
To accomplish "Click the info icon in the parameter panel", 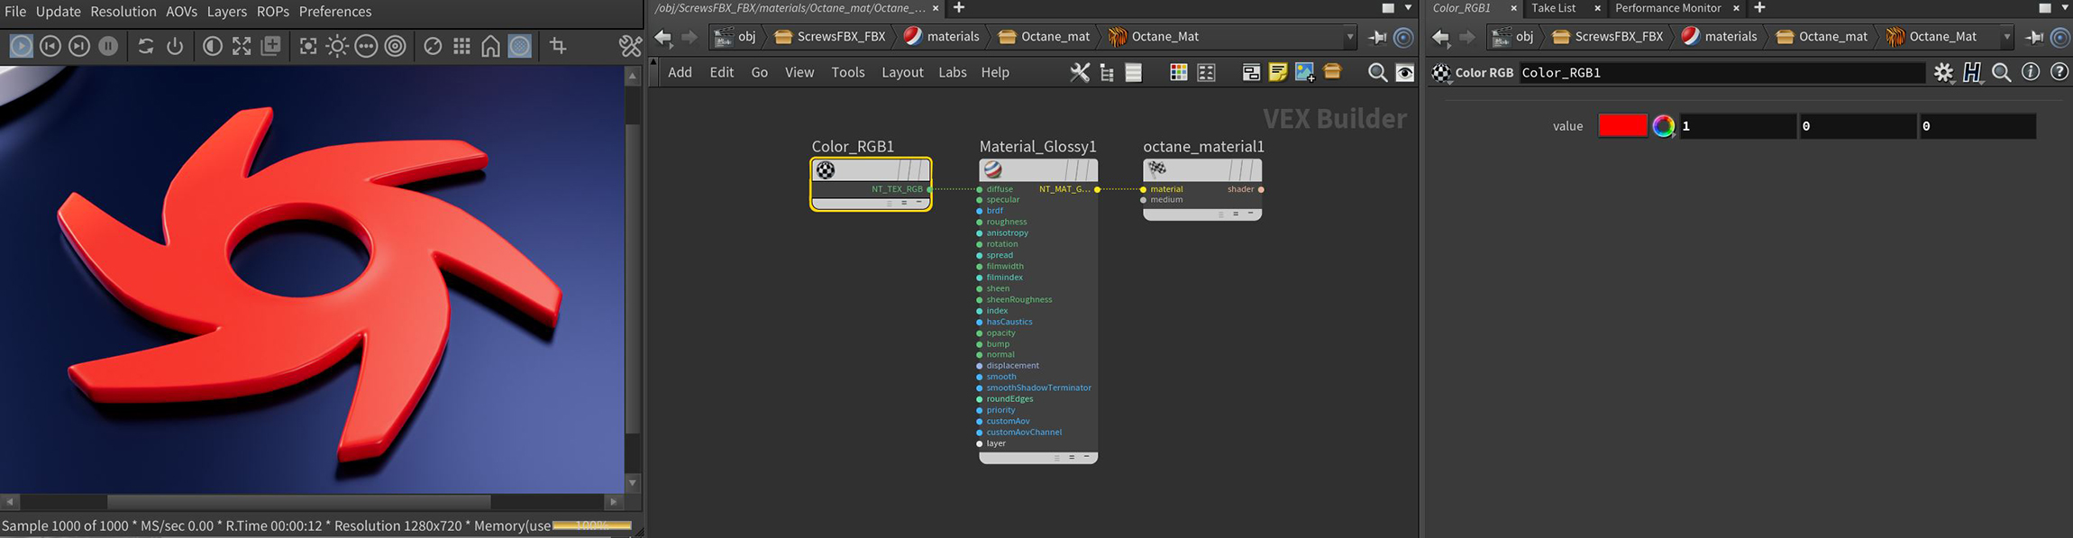I will 2030,72.
